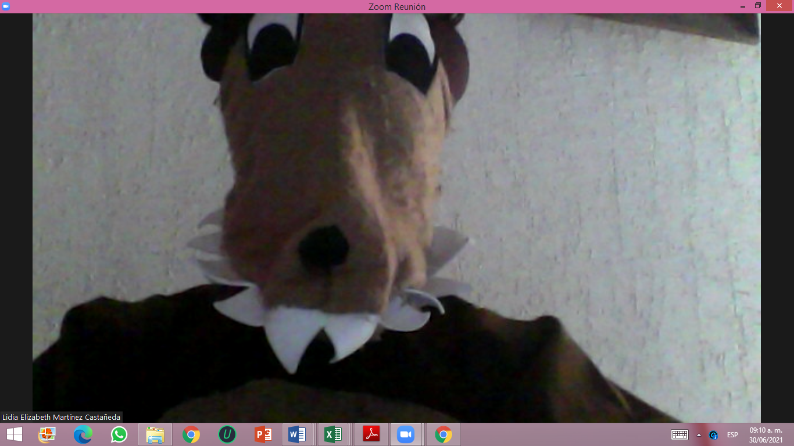Screen dimensions: 794x446
Task: Change the ESP input language
Action: pos(732,435)
